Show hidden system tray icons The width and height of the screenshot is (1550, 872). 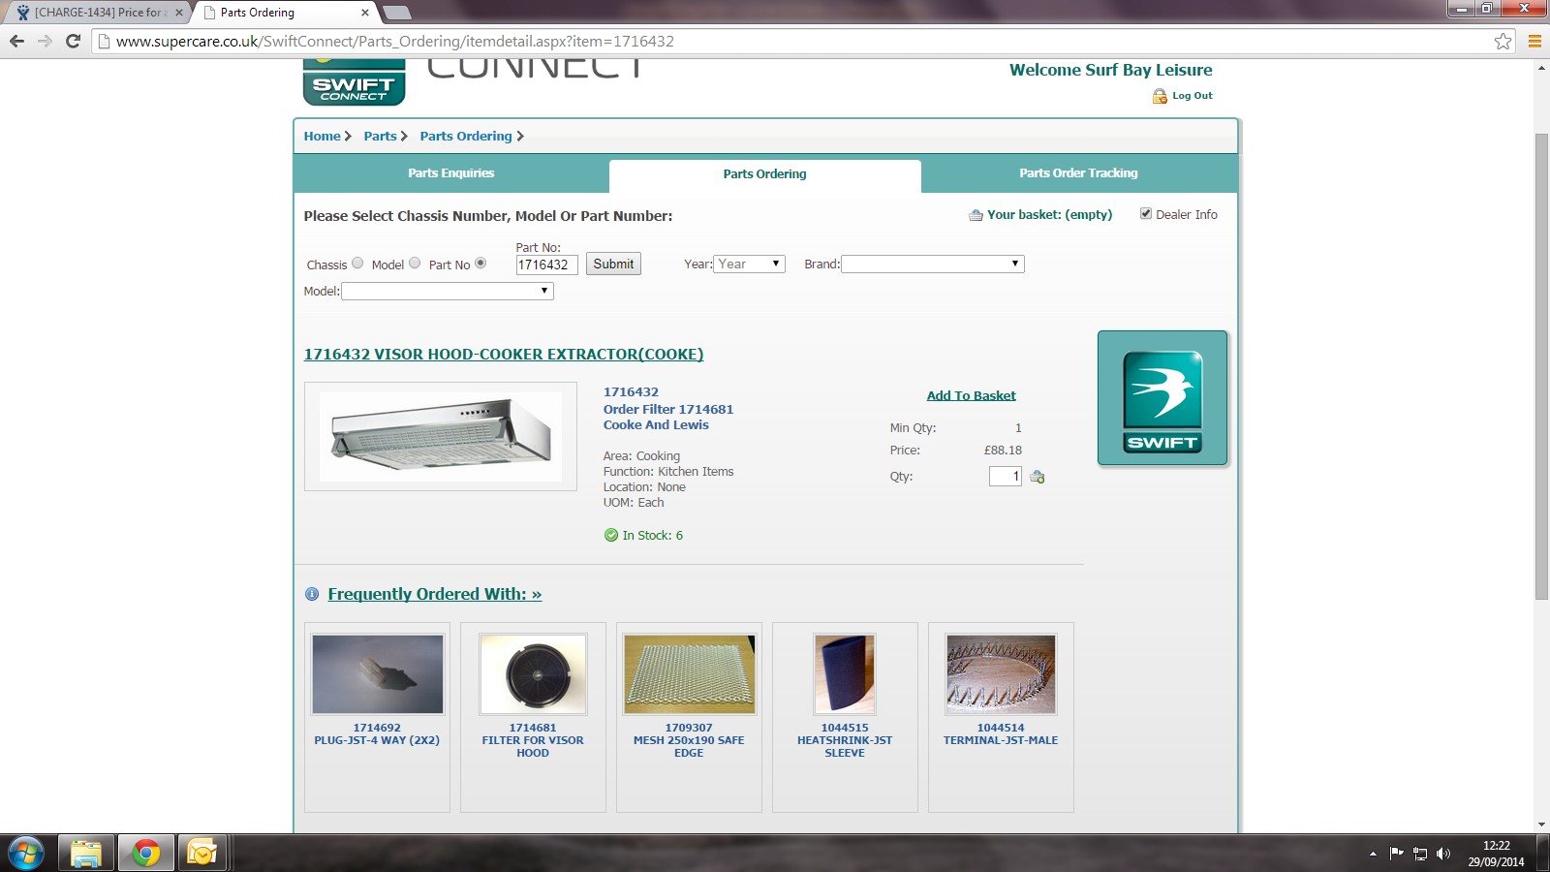[x=1373, y=854]
